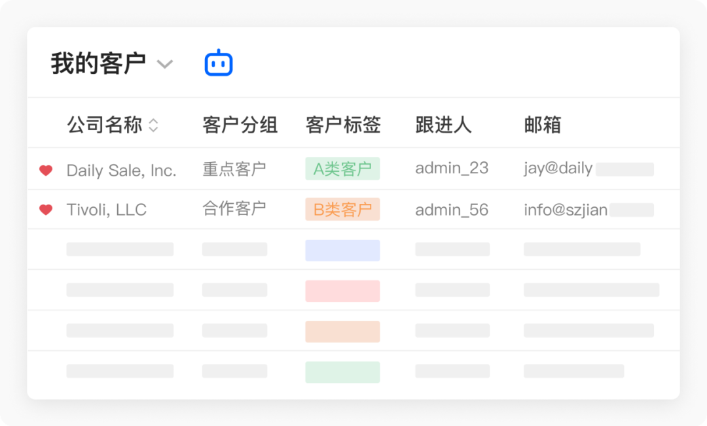
Task: Select the 客户分组 column header
Action: 240,125
